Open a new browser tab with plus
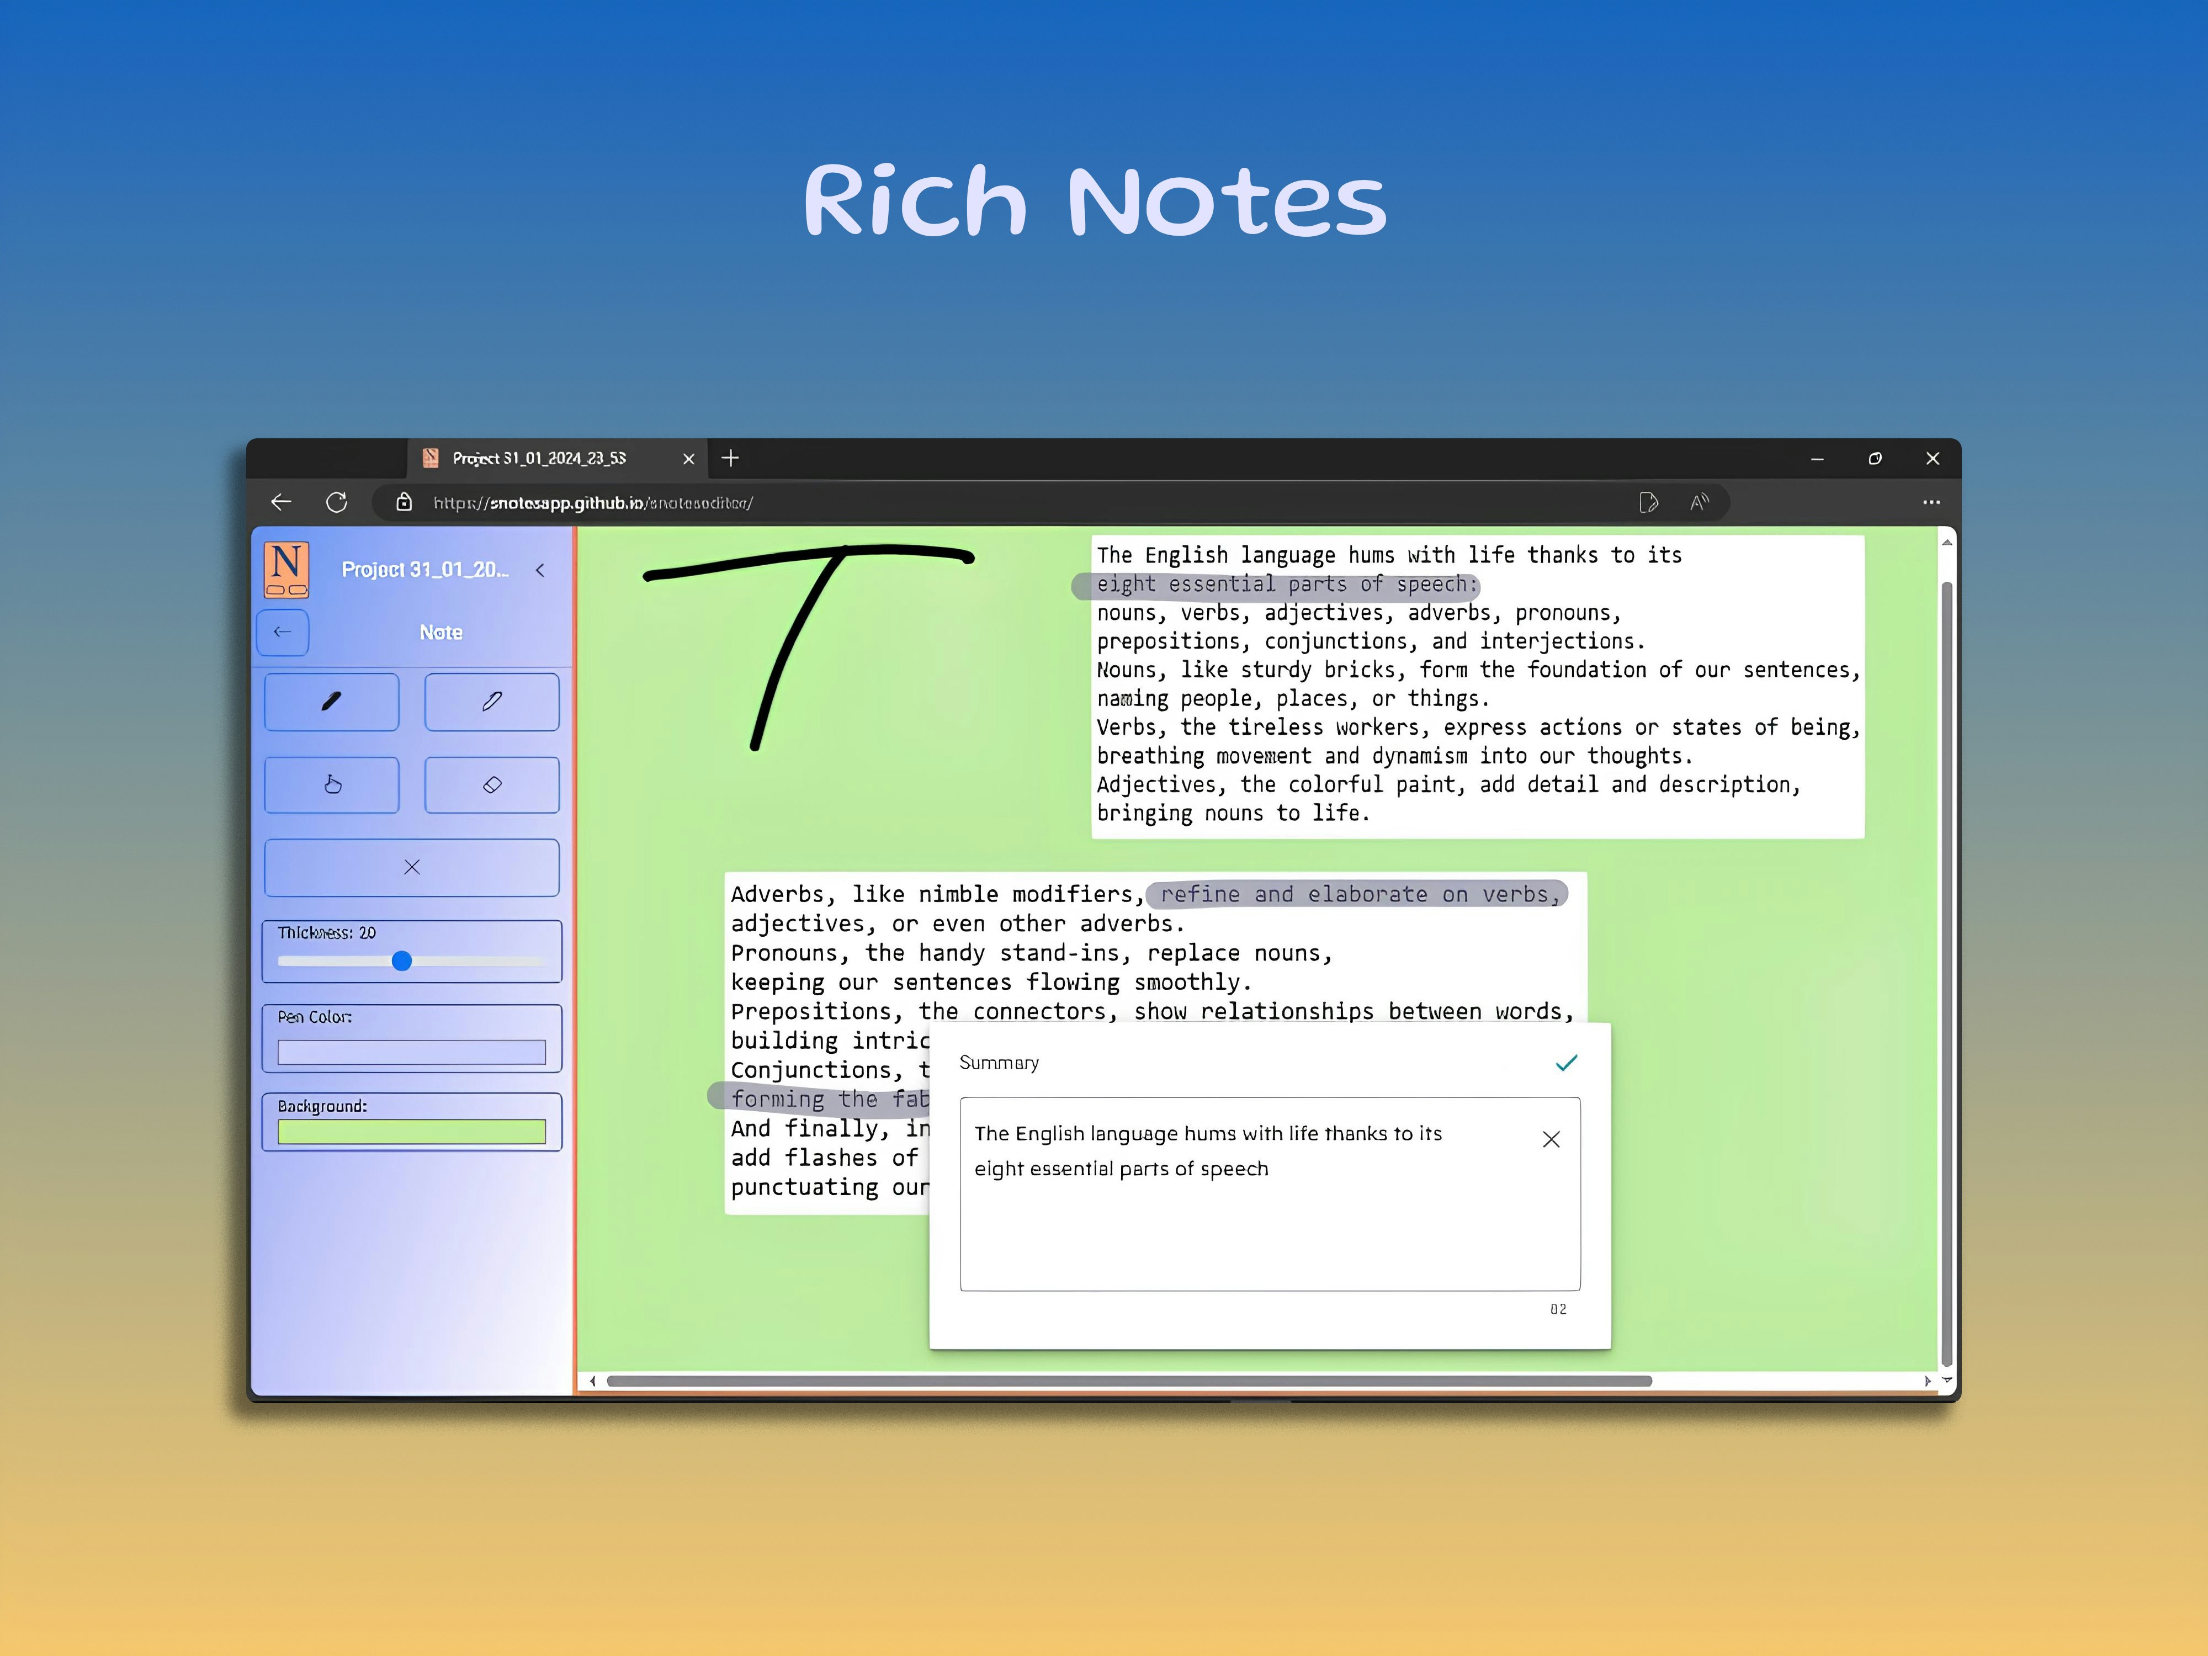Viewport: 2208px width, 1656px height. (x=730, y=458)
